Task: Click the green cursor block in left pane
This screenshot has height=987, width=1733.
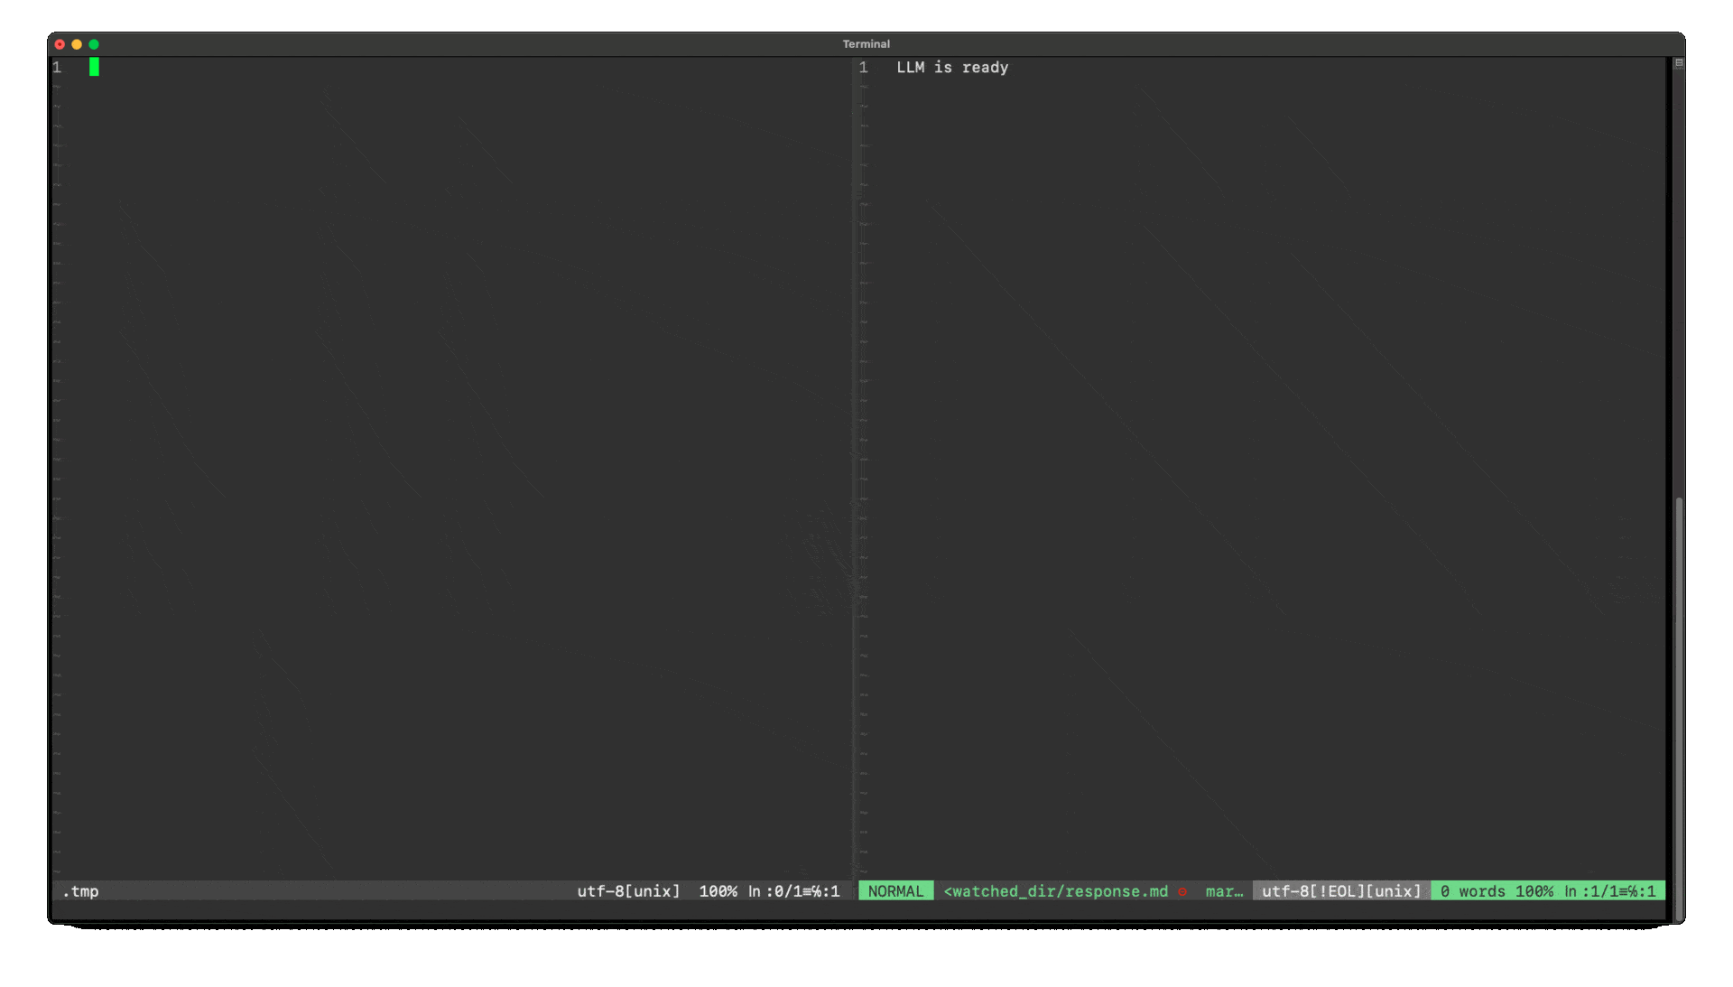Action: pos(94,67)
